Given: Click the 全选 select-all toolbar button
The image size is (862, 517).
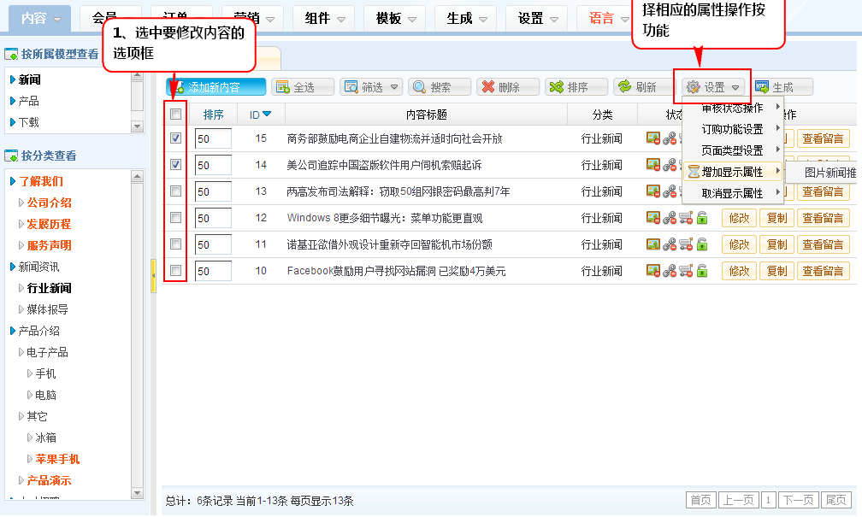Looking at the screenshot, I should 293,87.
